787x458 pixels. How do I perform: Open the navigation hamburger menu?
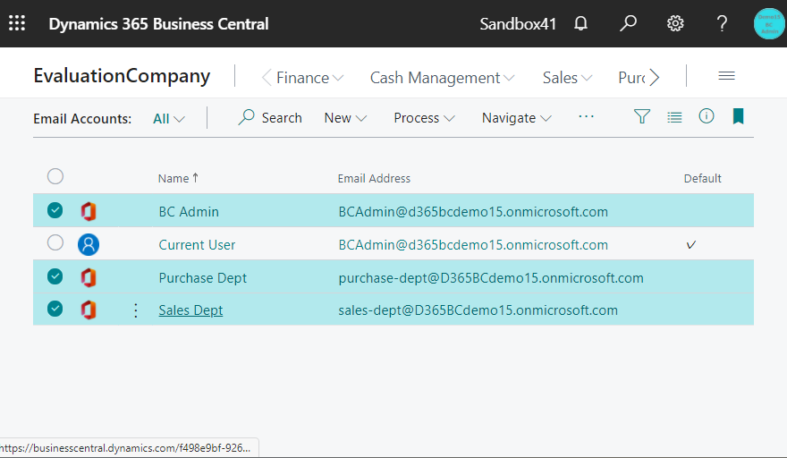click(726, 76)
